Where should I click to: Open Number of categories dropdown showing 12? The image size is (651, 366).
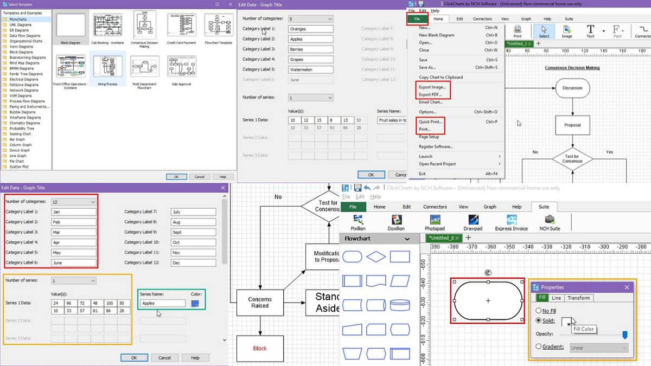(x=74, y=202)
